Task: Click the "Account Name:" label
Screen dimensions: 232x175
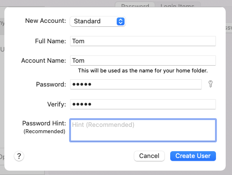Action: 44,61
